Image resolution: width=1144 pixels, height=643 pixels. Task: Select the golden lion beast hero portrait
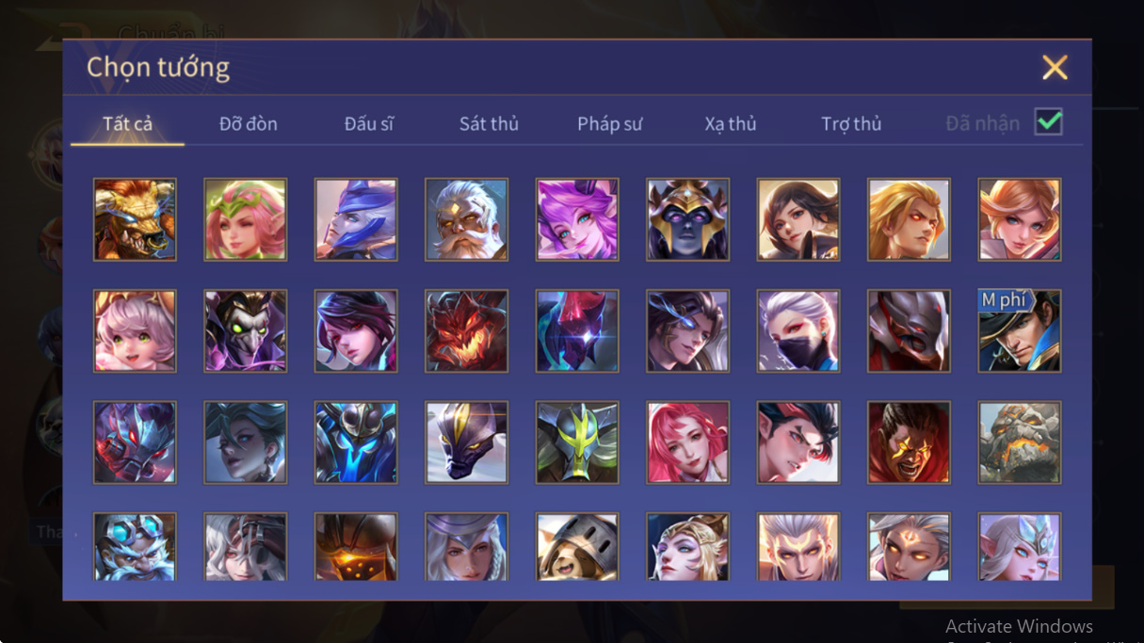[135, 219]
